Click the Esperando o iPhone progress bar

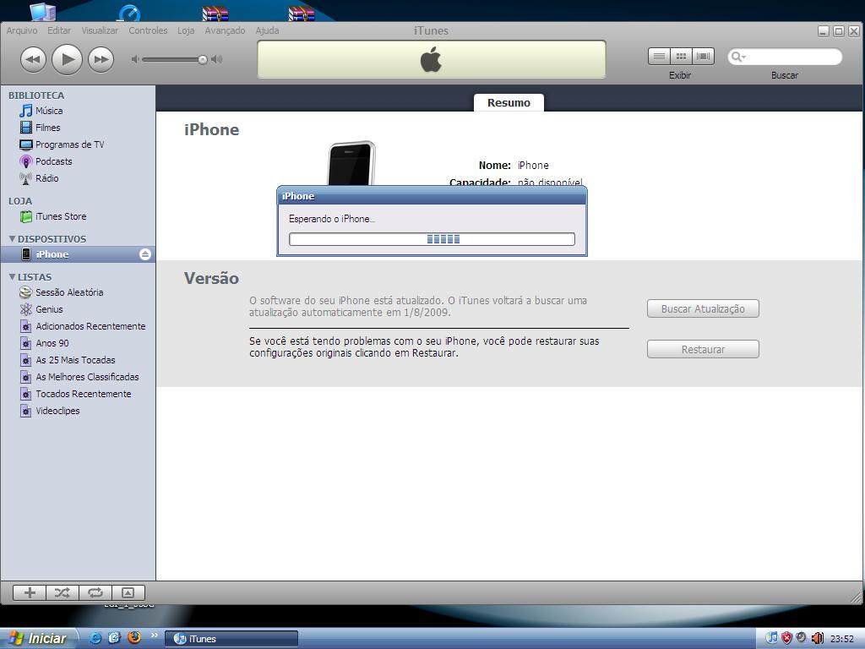point(432,239)
